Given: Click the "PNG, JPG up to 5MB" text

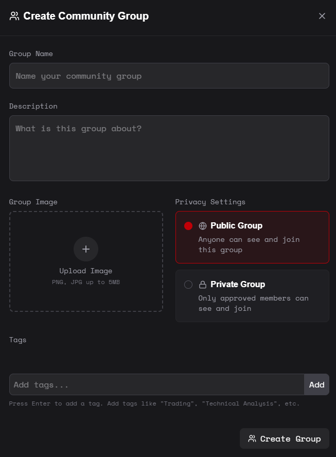Looking at the screenshot, I should [x=86, y=282].
